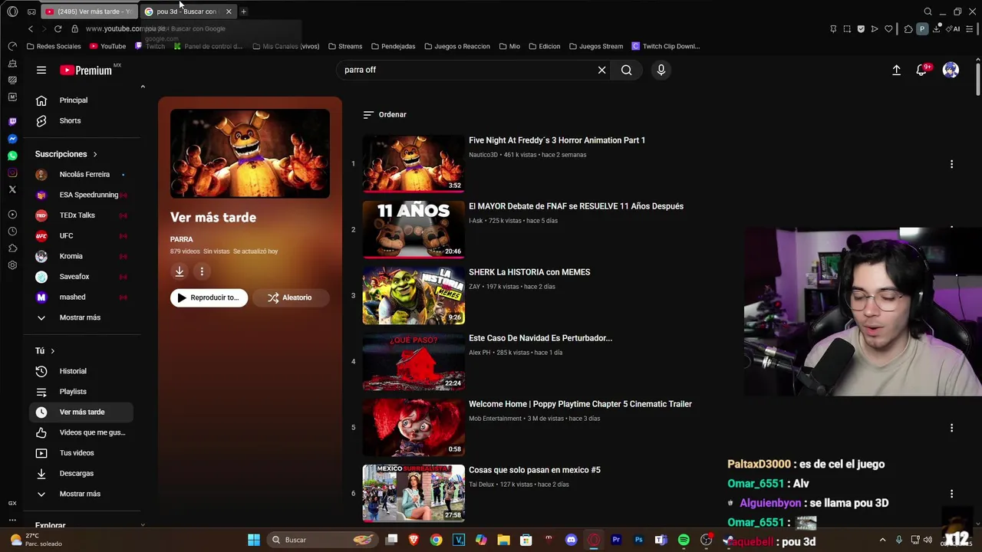Viewport: 982px width, 552px height.
Task: Open WhatsApp in Opera sidebar
Action: [x=12, y=156]
